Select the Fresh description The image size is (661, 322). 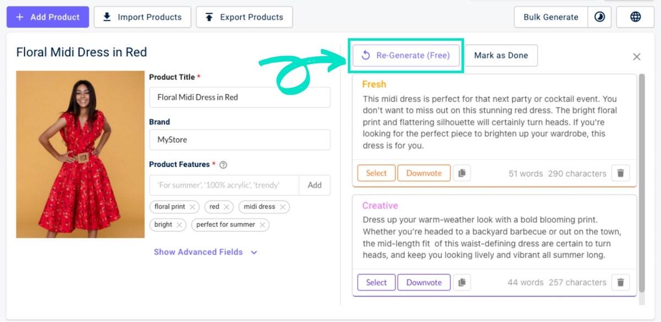pyautogui.click(x=376, y=173)
